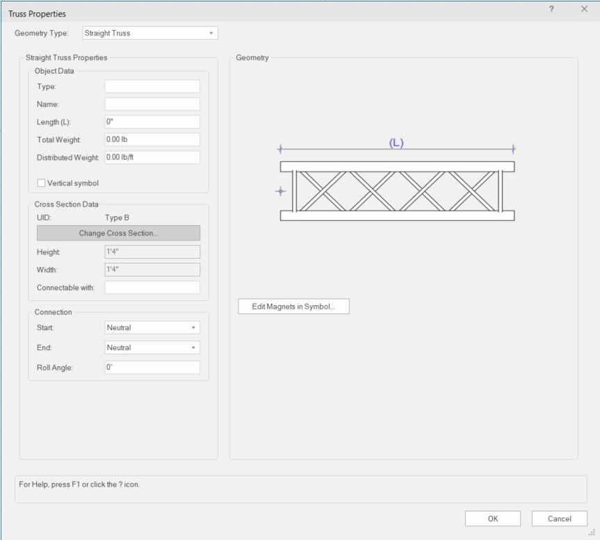Click Edit Magnets in Symbol button
Image resolution: width=600 pixels, height=540 pixels.
[x=293, y=306]
